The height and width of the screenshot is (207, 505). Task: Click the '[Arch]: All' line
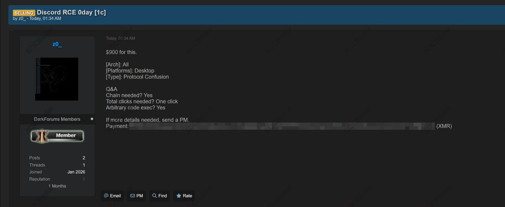[x=117, y=65]
